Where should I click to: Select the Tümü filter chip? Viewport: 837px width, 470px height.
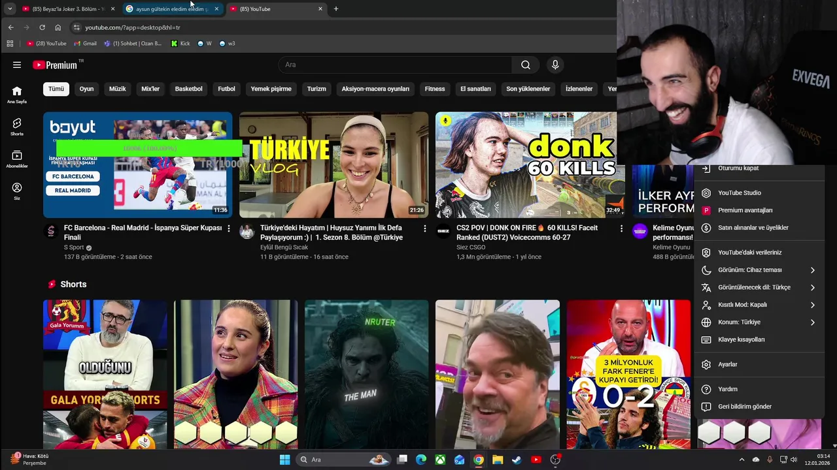(56, 89)
